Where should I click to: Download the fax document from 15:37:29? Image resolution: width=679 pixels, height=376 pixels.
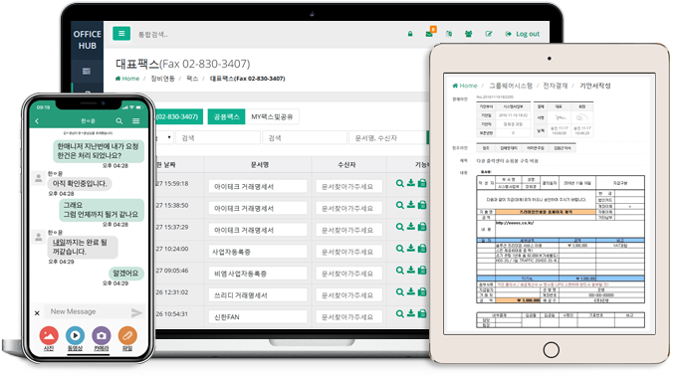tap(411, 226)
